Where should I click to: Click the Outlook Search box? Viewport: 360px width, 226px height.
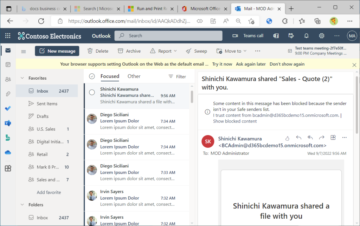(168, 36)
